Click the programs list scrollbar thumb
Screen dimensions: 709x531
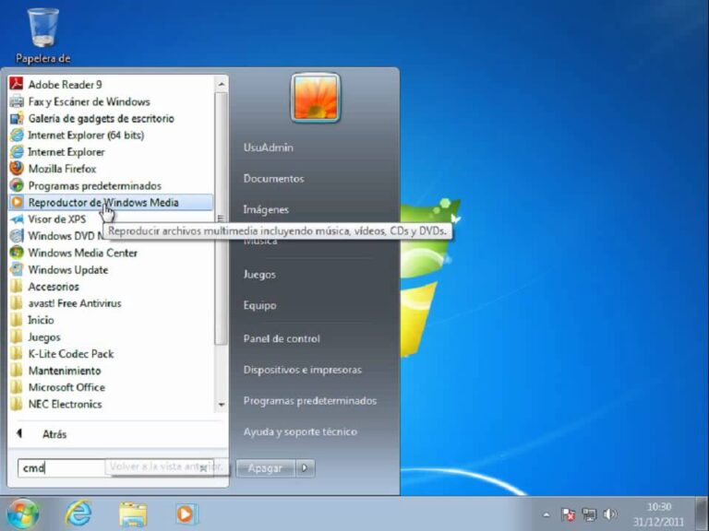222,218
